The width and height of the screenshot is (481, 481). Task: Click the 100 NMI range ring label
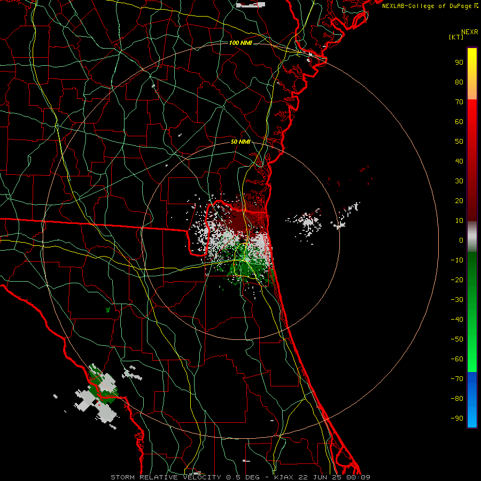(241, 43)
